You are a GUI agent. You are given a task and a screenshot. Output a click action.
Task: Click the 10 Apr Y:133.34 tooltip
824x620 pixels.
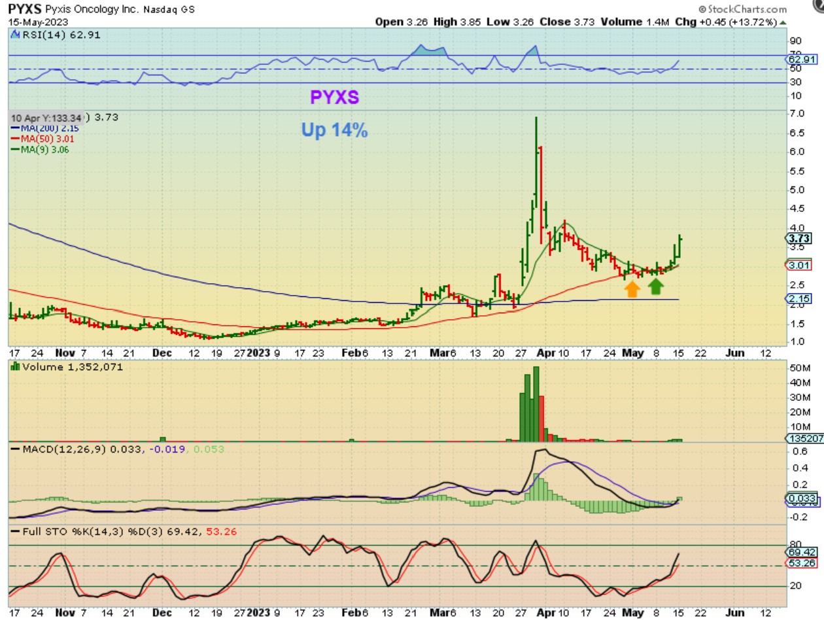[x=44, y=118]
